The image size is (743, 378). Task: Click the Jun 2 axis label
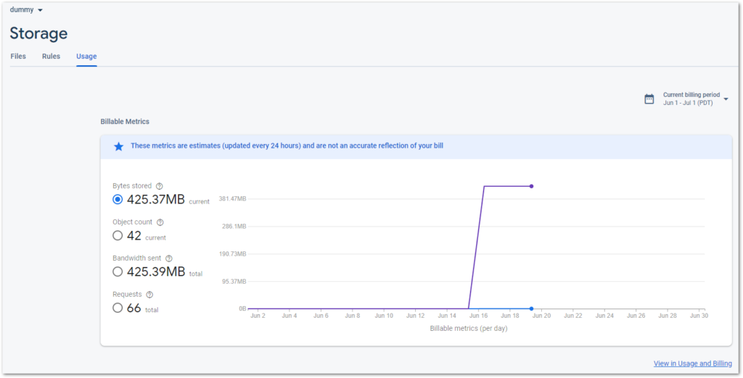click(x=258, y=316)
